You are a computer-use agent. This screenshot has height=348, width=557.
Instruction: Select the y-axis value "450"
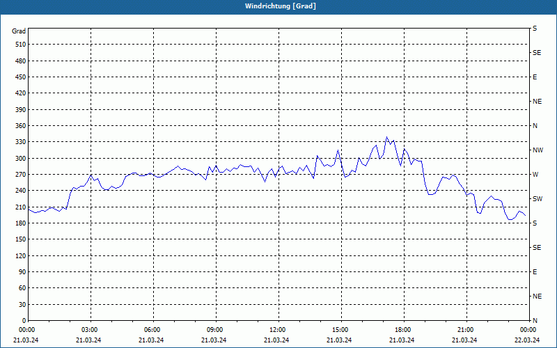coord(21,77)
